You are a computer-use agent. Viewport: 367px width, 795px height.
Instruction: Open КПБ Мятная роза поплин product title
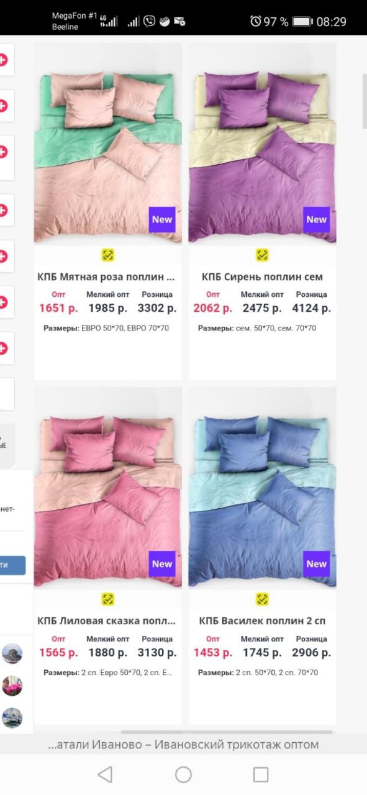[x=106, y=276]
